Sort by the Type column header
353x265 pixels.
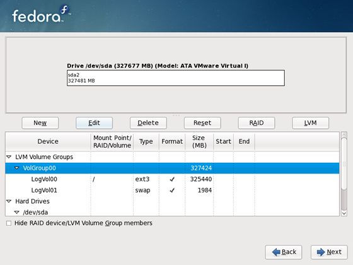(146, 141)
